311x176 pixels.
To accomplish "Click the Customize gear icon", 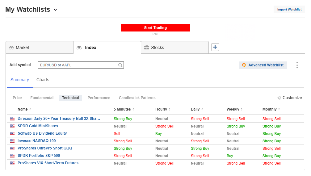I will coord(279,98).
